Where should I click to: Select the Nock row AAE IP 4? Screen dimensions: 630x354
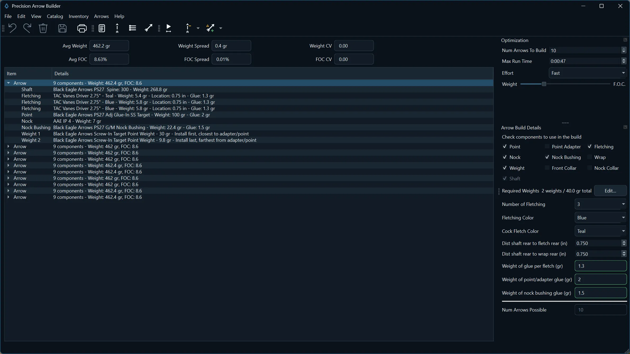[x=249, y=121]
